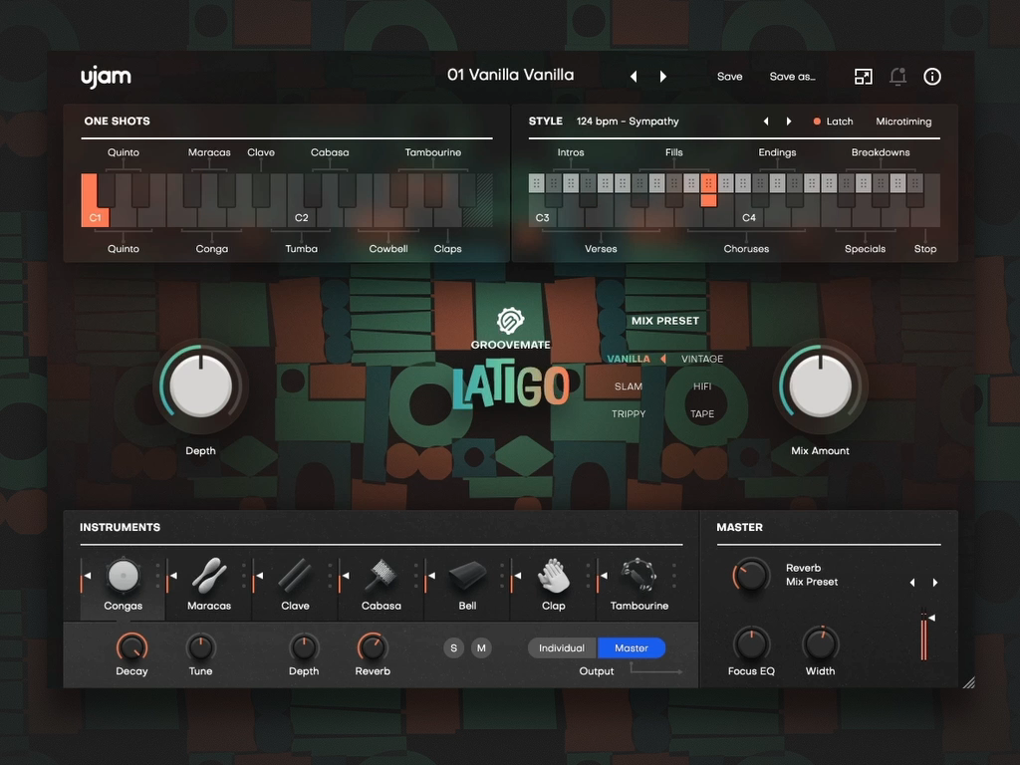Click the MIX PRESET label
1020x765 pixels.
tap(664, 321)
